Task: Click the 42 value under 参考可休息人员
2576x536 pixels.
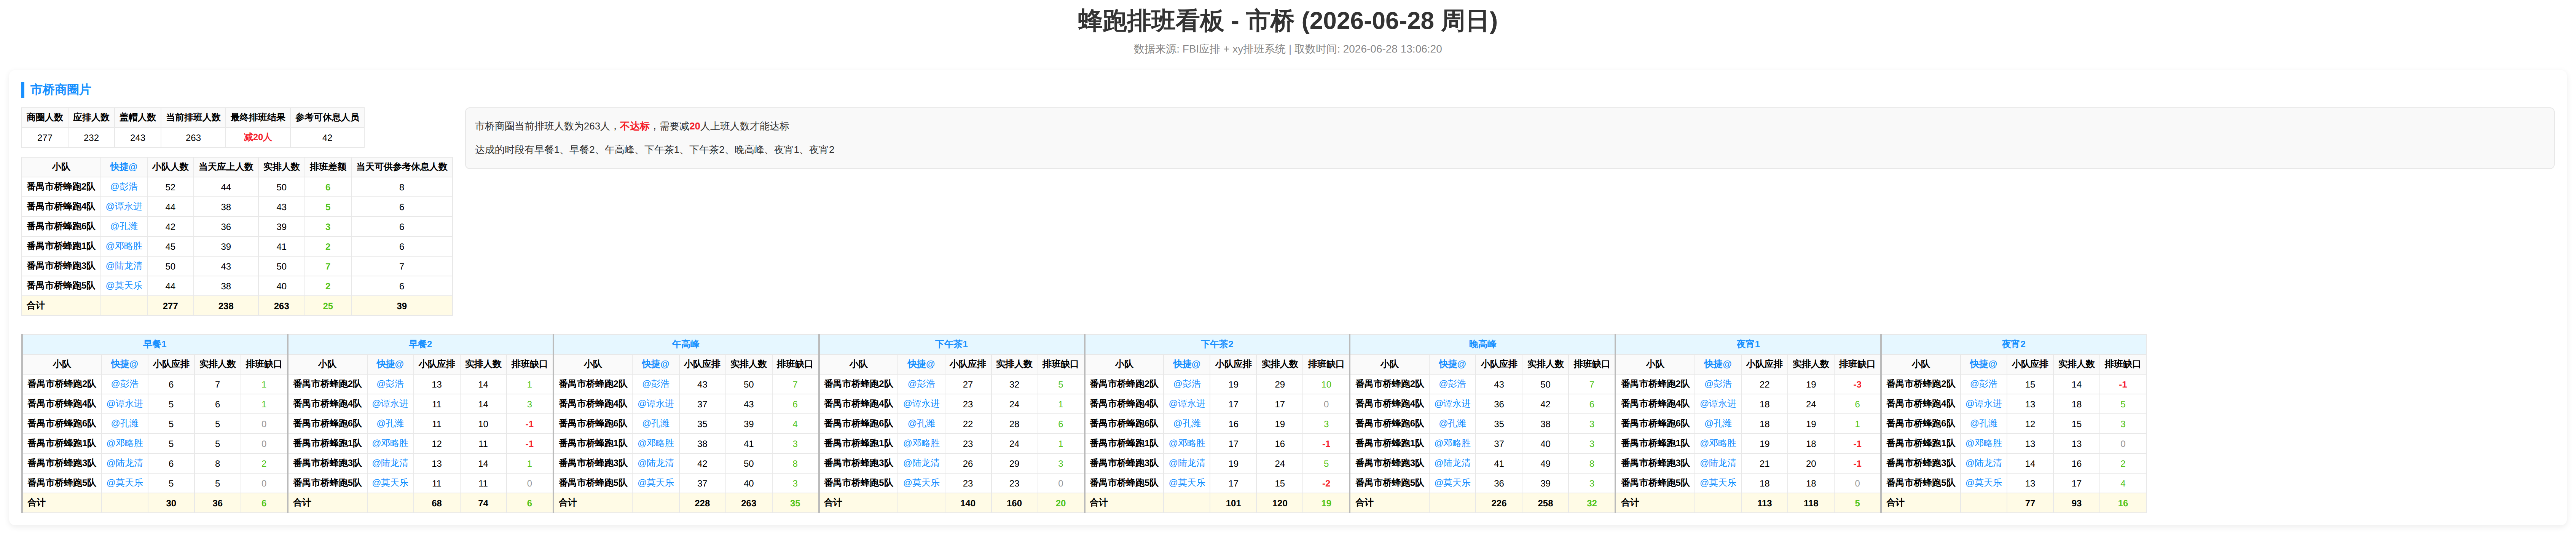Action: 327,138
